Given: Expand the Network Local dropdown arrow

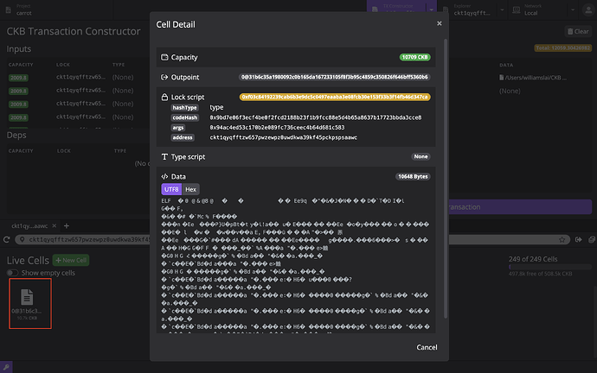Looking at the screenshot, I should (x=573, y=9).
